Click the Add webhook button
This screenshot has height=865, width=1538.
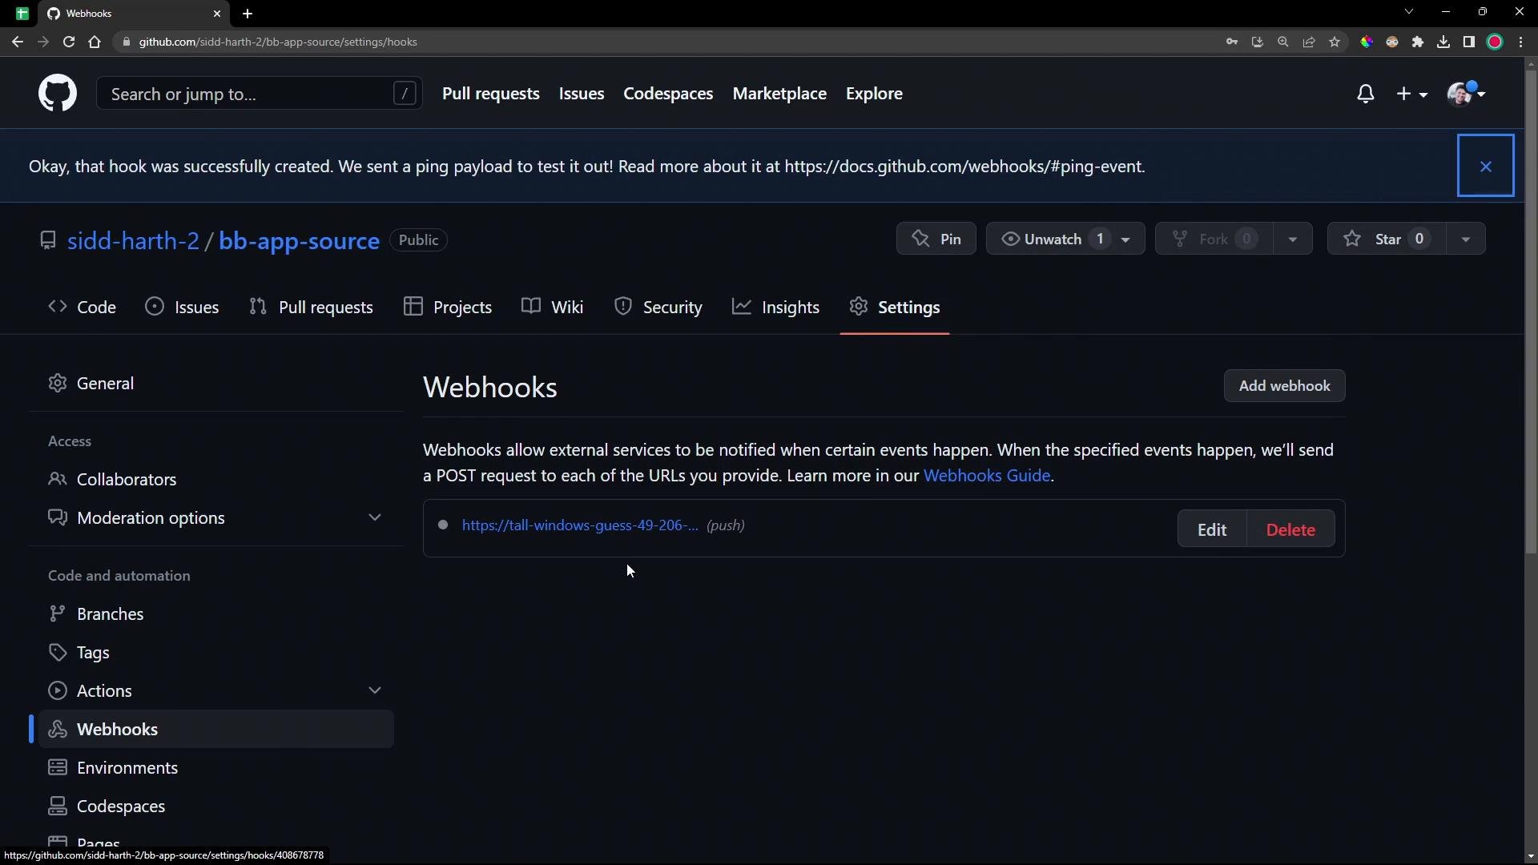[x=1284, y=386]
